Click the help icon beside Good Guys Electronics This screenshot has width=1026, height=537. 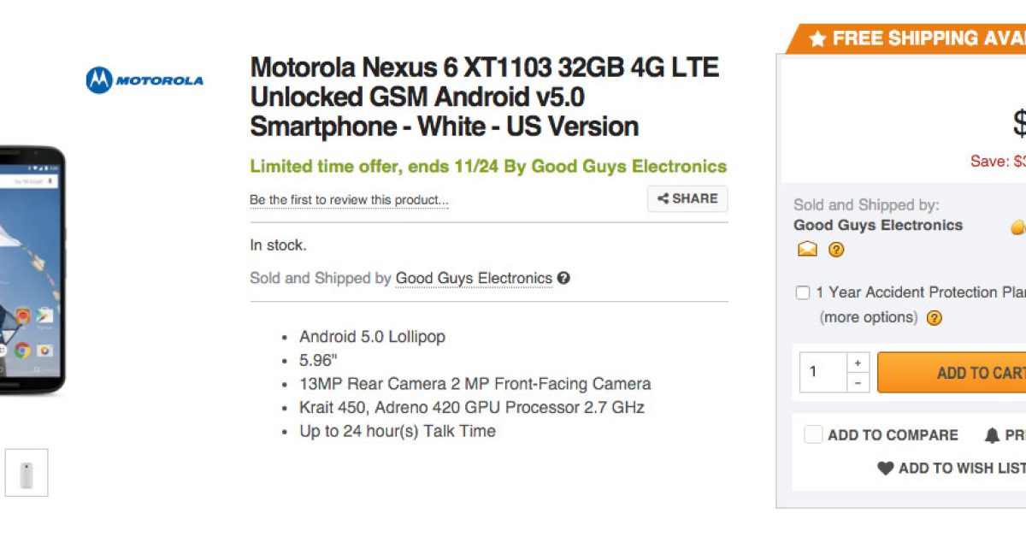pos(563,278)
